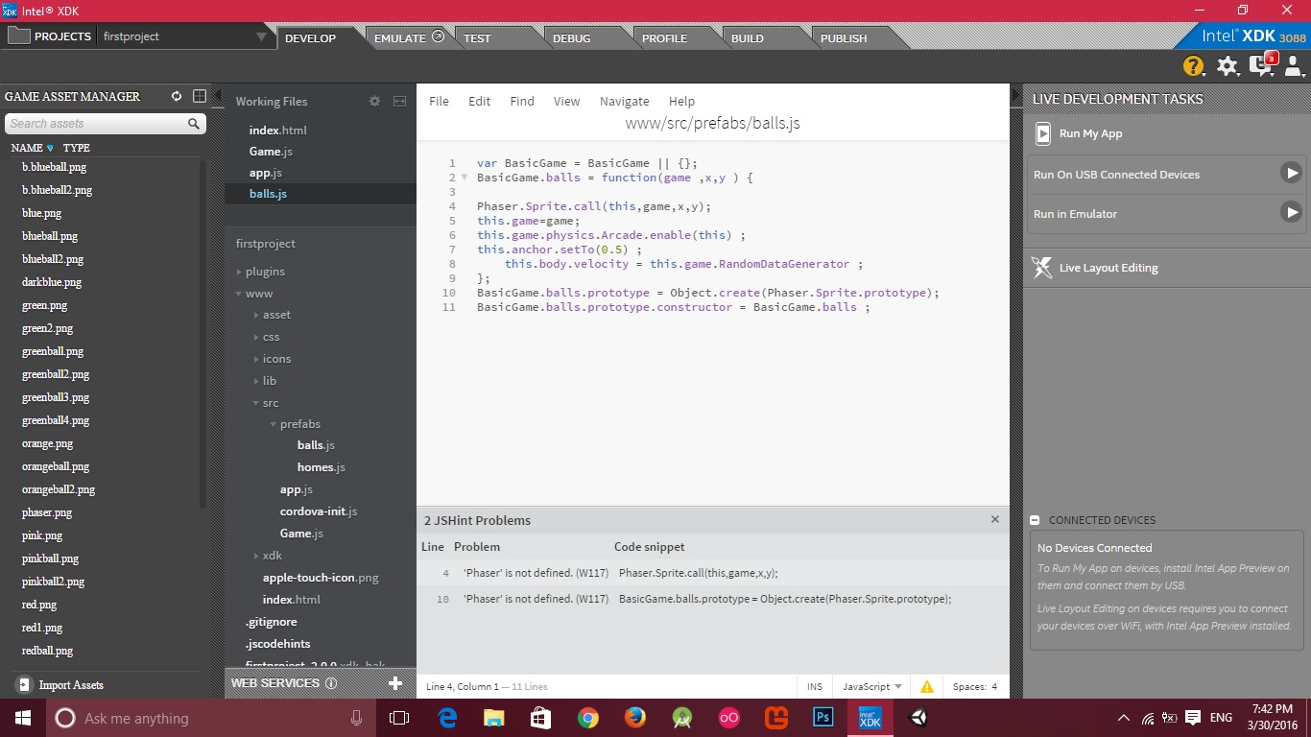Open the settings gear in top bar
Screen dimensions: 1311x737
click(x=1228, y=66)
